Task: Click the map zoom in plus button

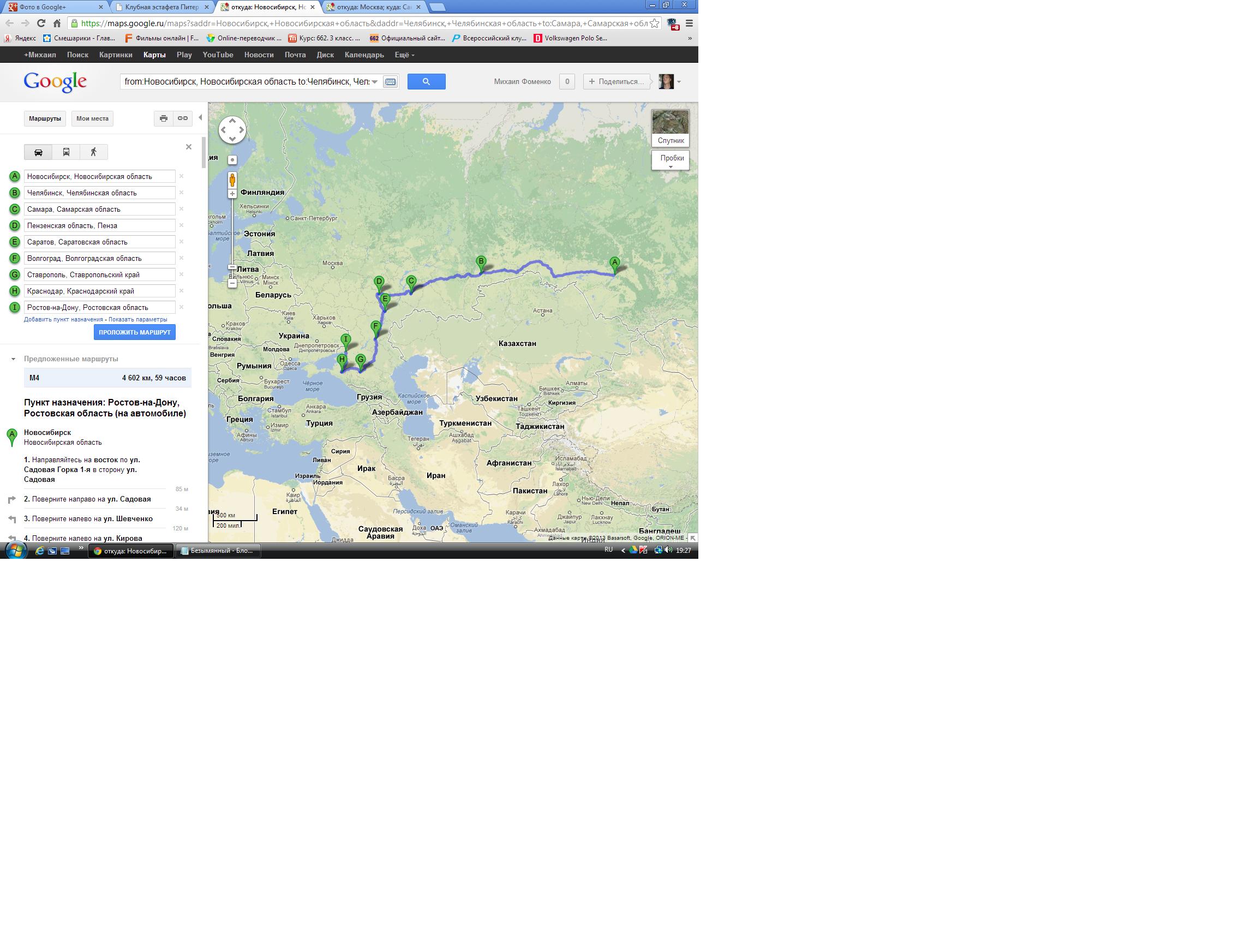Action: pos(232,194)
